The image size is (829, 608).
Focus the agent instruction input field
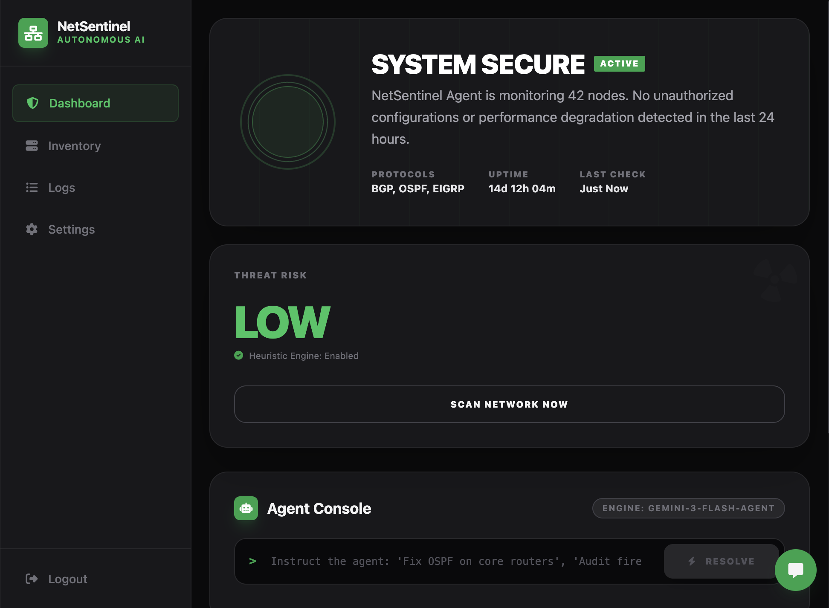tap(455, 561)
